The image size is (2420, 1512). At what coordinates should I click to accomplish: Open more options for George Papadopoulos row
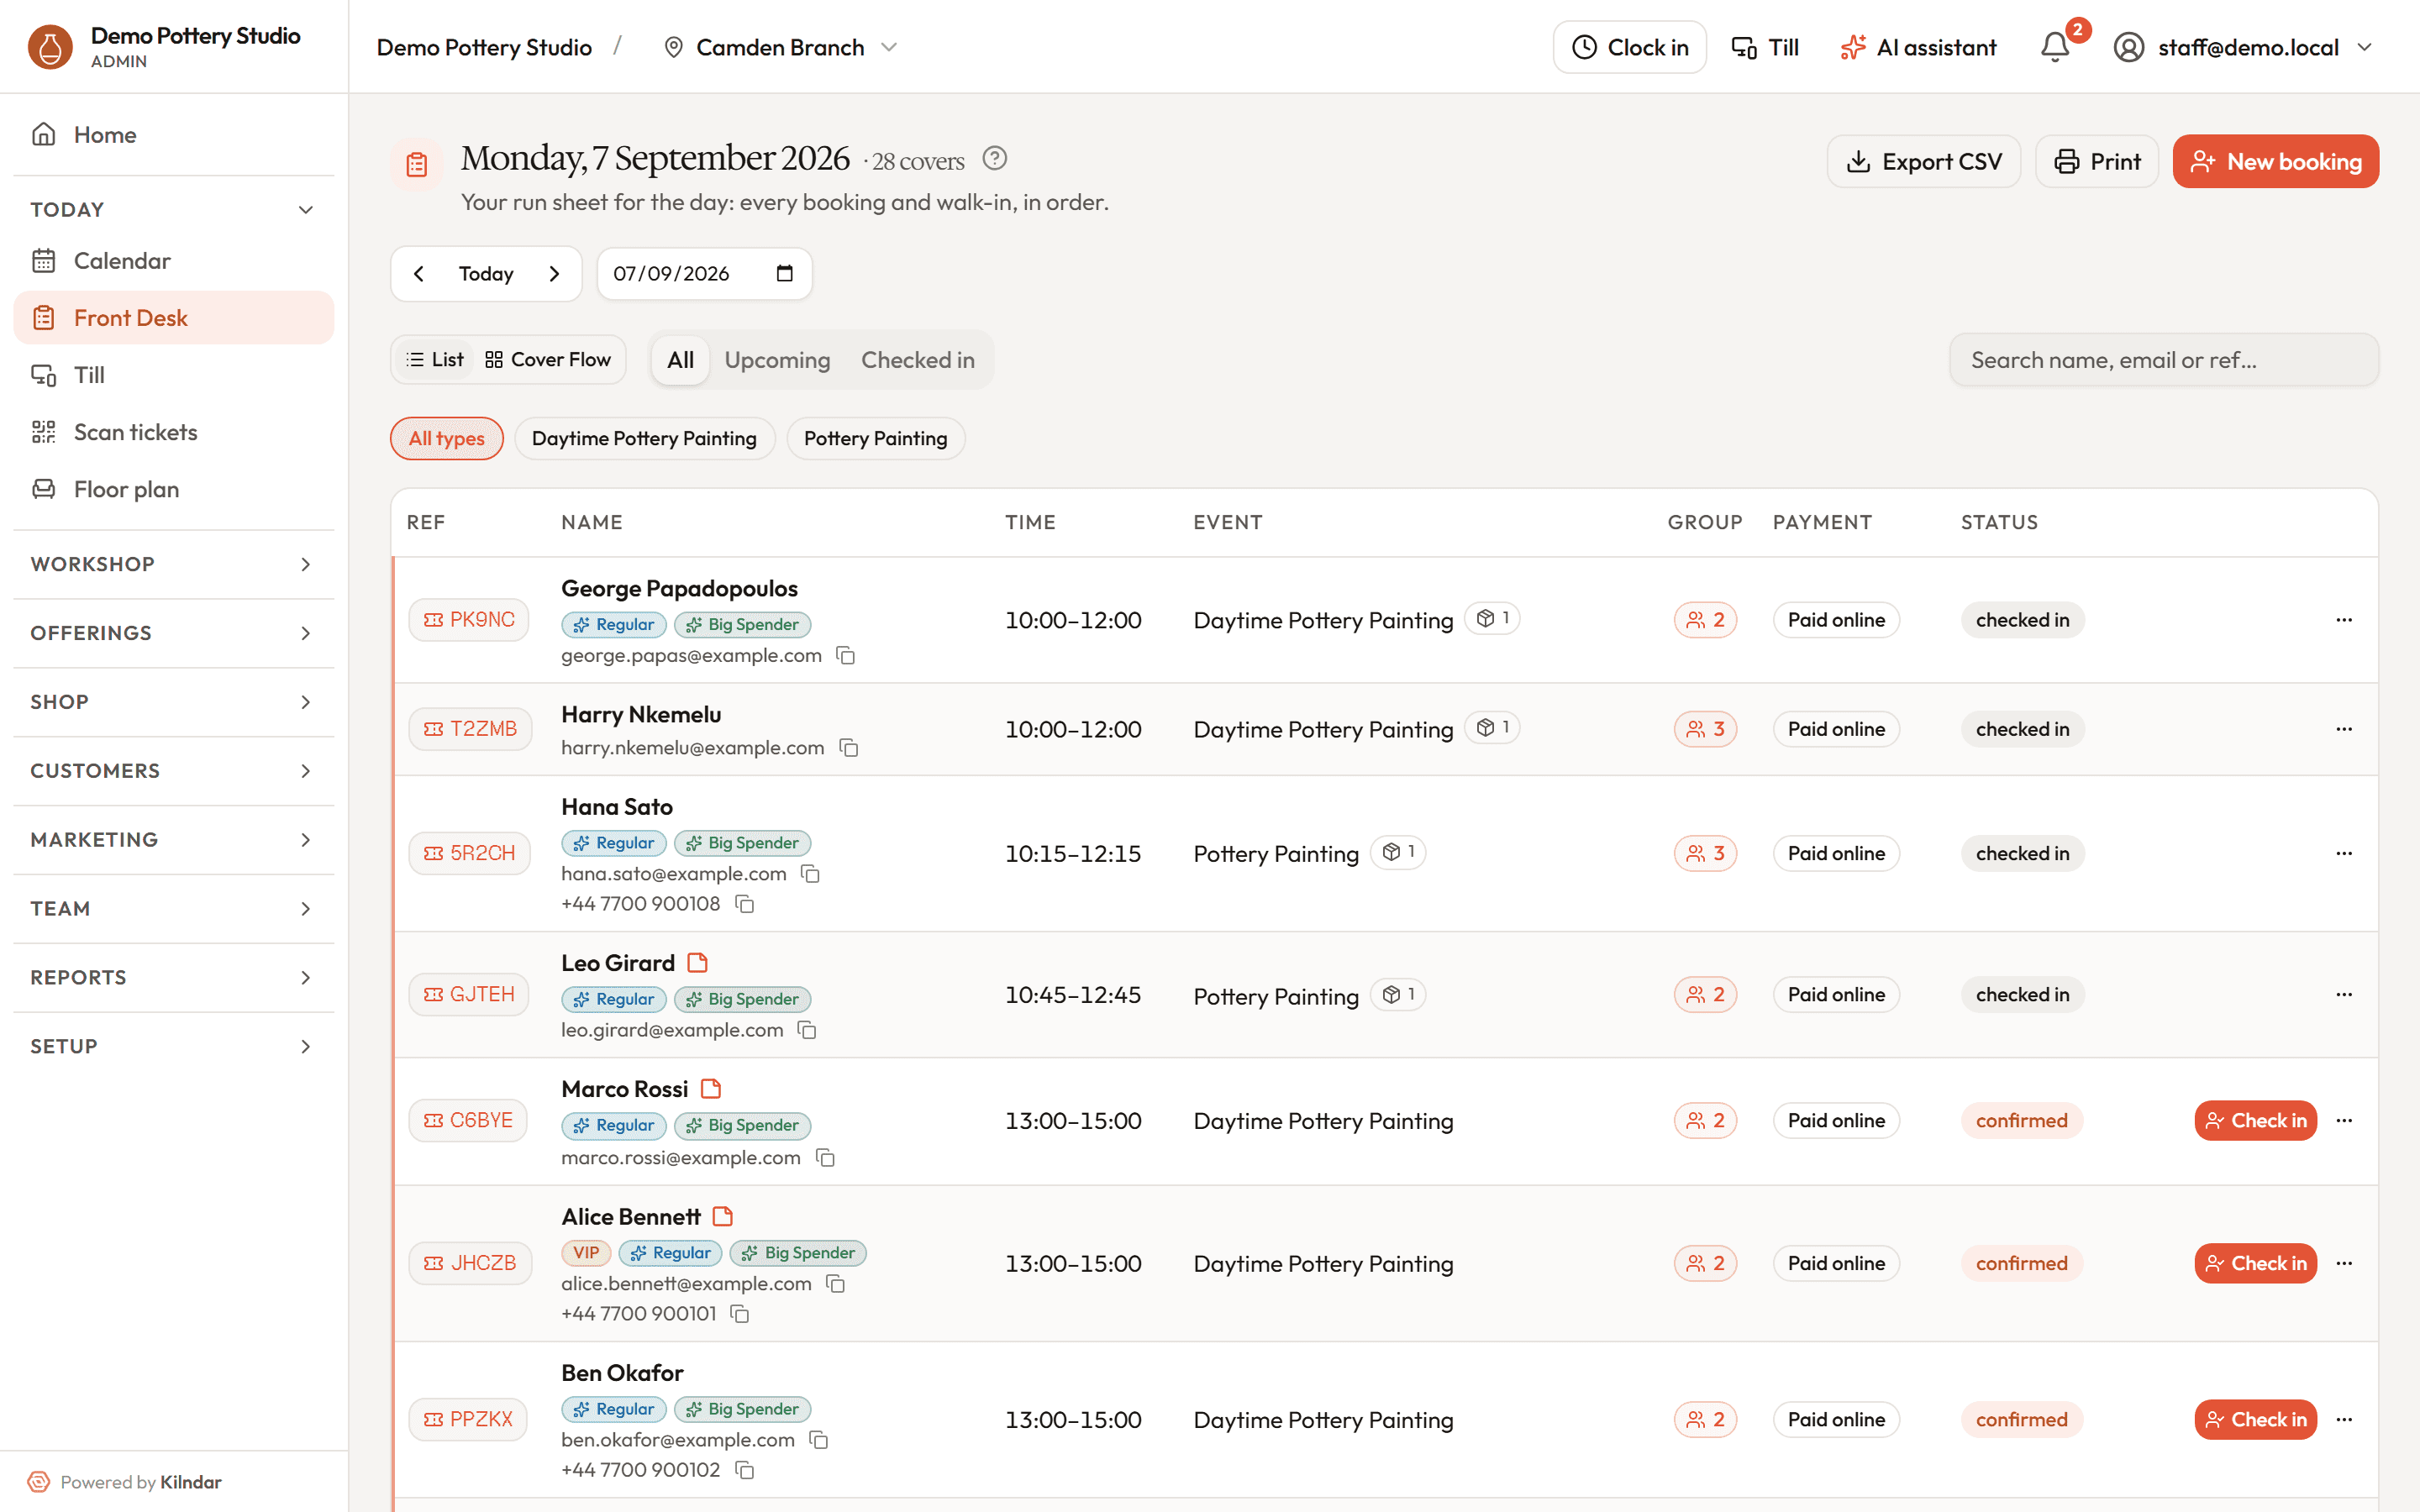tap(2344, 620)
